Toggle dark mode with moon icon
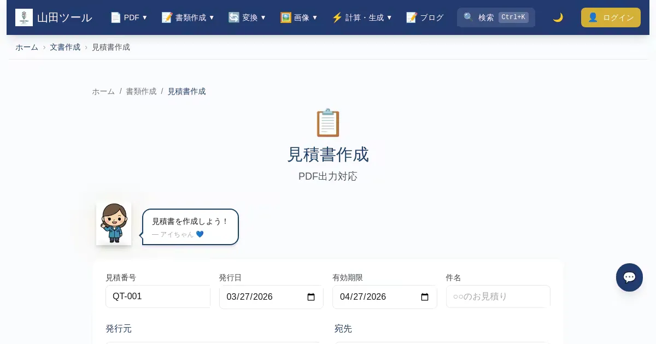This screenshot has height=344, width=656. click(558, 17)
